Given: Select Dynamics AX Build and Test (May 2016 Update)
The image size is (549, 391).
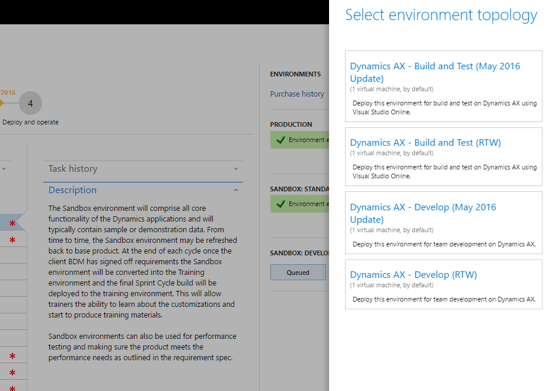Looking at the screenshot, I should click(x=435, y=72).
